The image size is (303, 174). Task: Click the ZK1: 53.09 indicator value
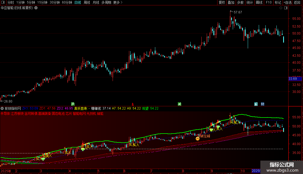(x=30, y=108)
